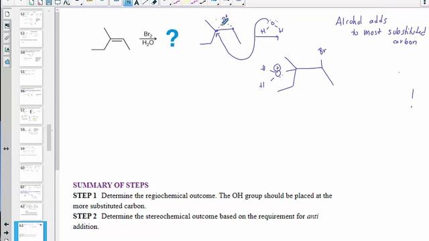The width and height of the screenshot is (429, 241).
Task: Open page 59 thumbnail
Action: [31, 154]
